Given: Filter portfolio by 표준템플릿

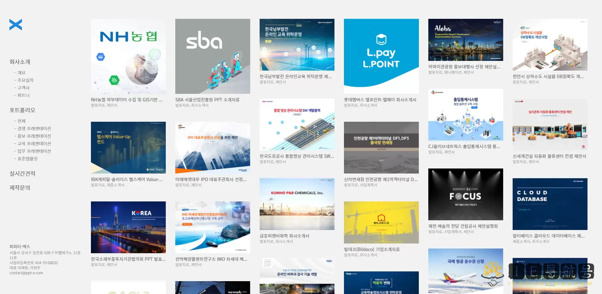Looking at the screenshot, I should (x=27, y=159).
